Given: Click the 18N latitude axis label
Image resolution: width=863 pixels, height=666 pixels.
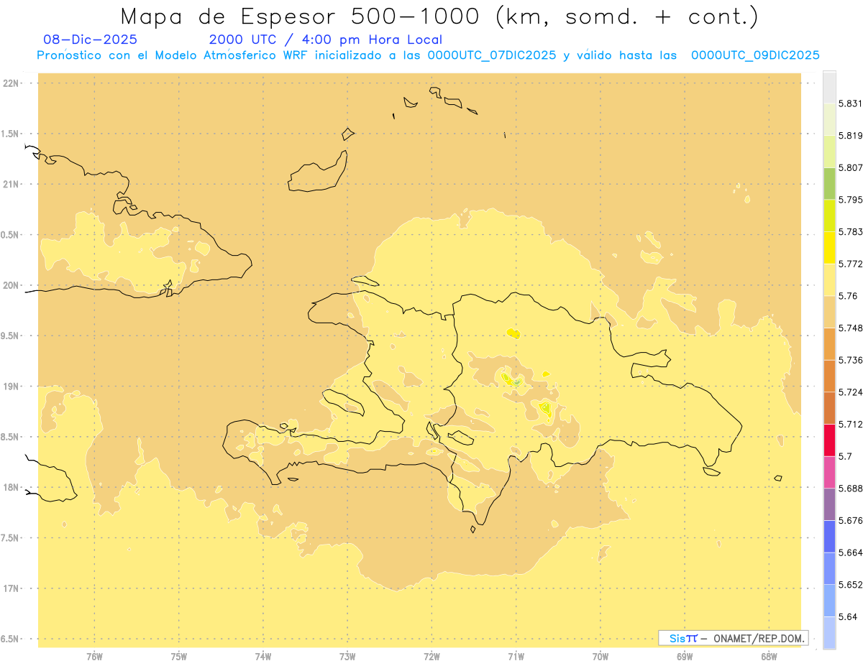Looking at the screenshot, I should [x=12, y=488].
